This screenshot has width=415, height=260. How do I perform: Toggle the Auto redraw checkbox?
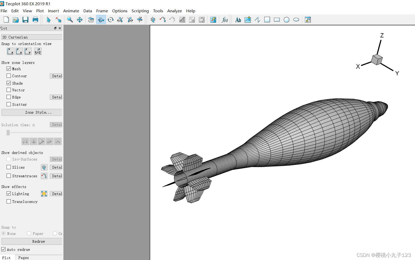coord(3,249)
